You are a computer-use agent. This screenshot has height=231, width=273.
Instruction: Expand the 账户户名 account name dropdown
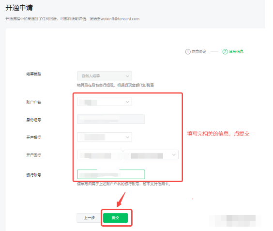click(x=104, y=102)
